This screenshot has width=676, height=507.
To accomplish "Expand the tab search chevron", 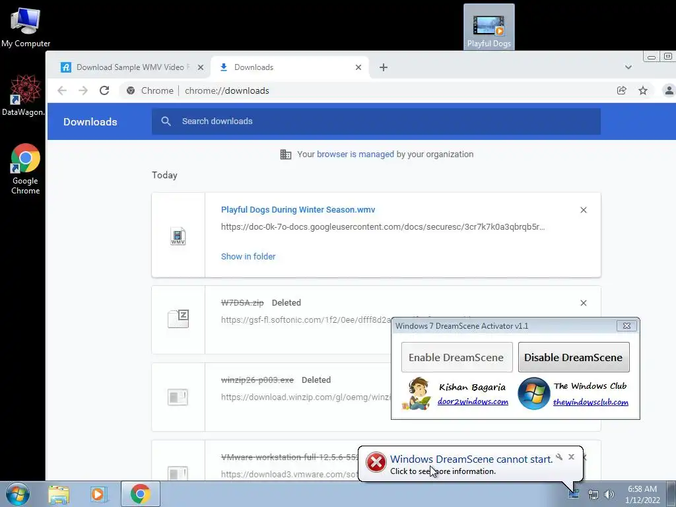I will pos(628,67).
